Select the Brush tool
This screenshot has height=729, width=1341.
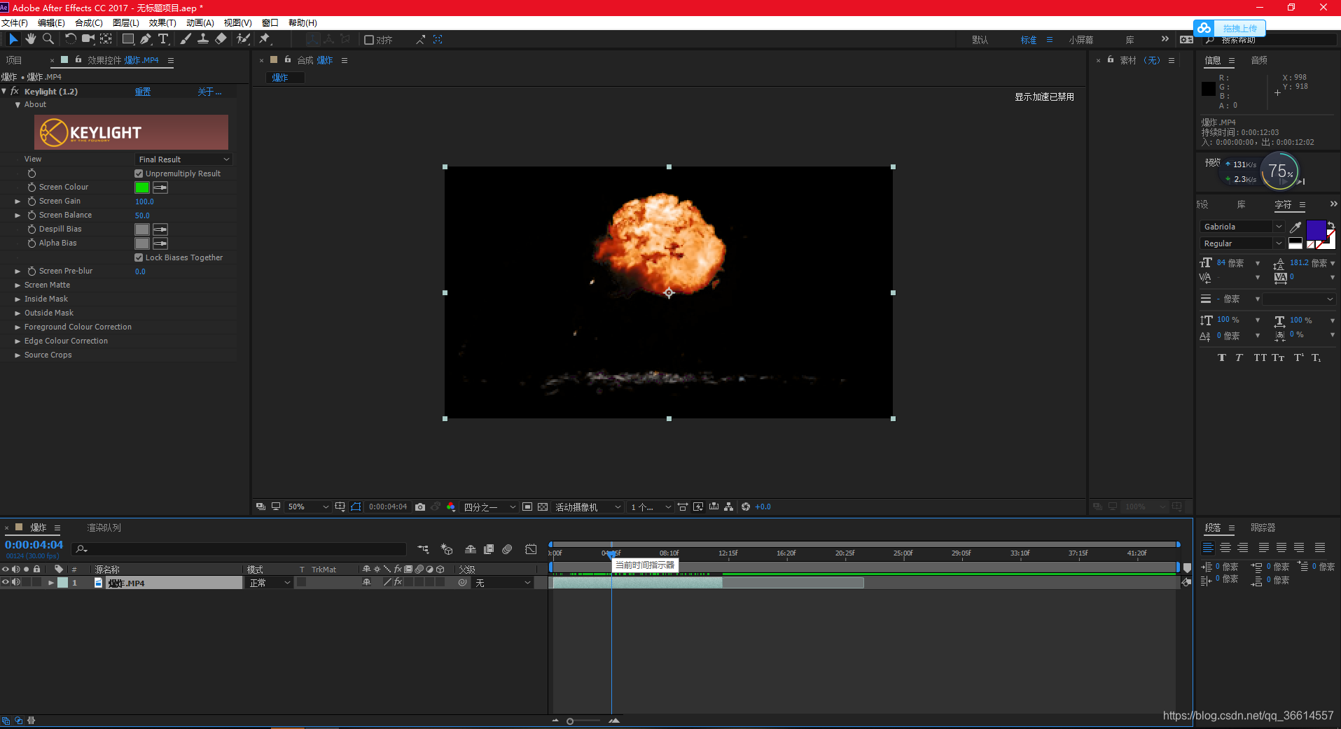click(x=186, y=39)
